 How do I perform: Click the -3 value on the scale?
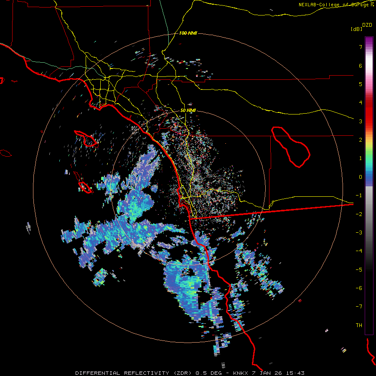pyautogui.click(x=359, y=232)
